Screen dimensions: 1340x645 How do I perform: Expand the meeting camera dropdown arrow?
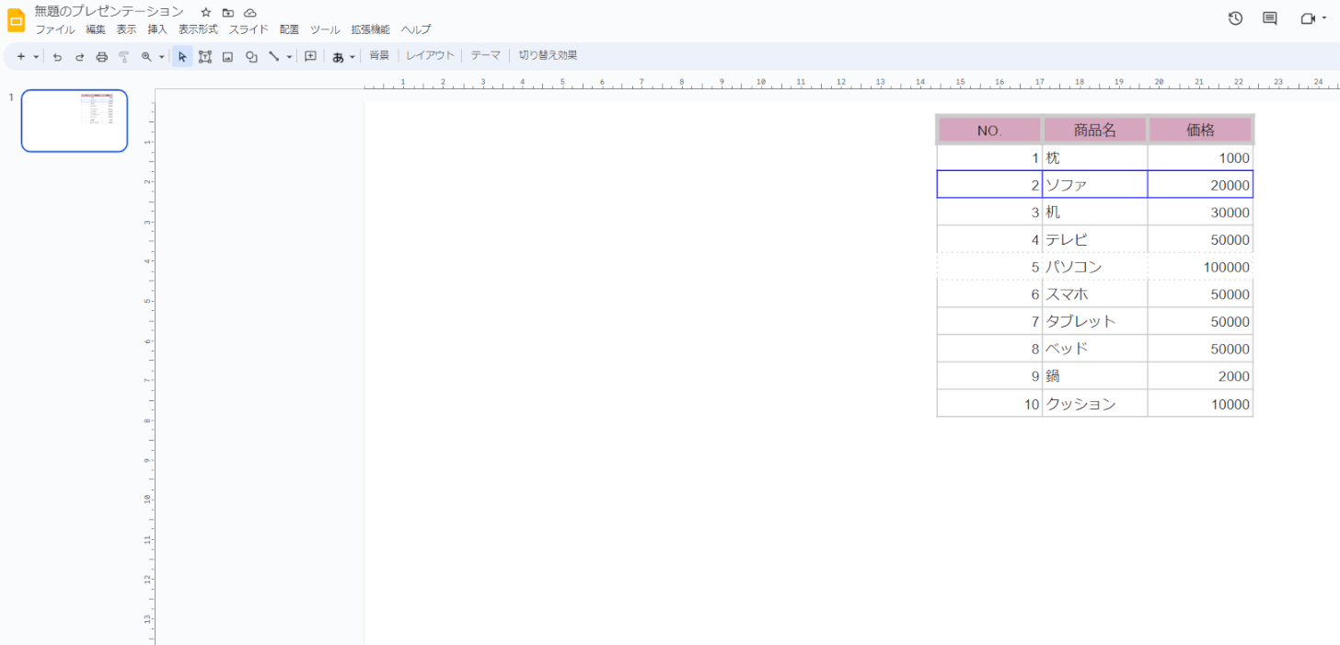pos(1324,18)
